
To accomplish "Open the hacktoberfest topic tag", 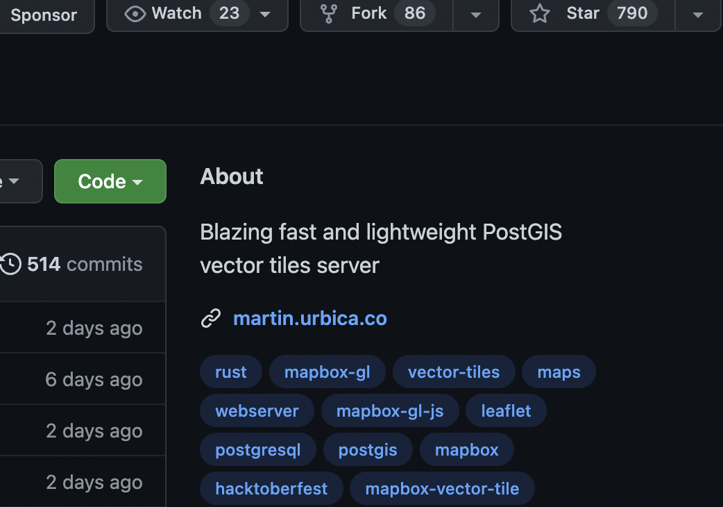I will pyautogui.click(x=271, y=488).
